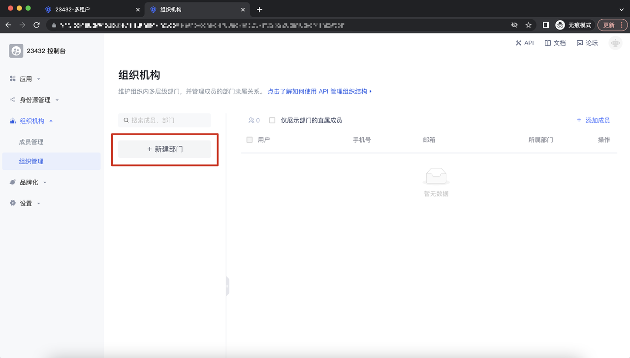Click the user avatar icon at top right
The height and width of the screenshot is (358, 630).
(x=615, y=43)
